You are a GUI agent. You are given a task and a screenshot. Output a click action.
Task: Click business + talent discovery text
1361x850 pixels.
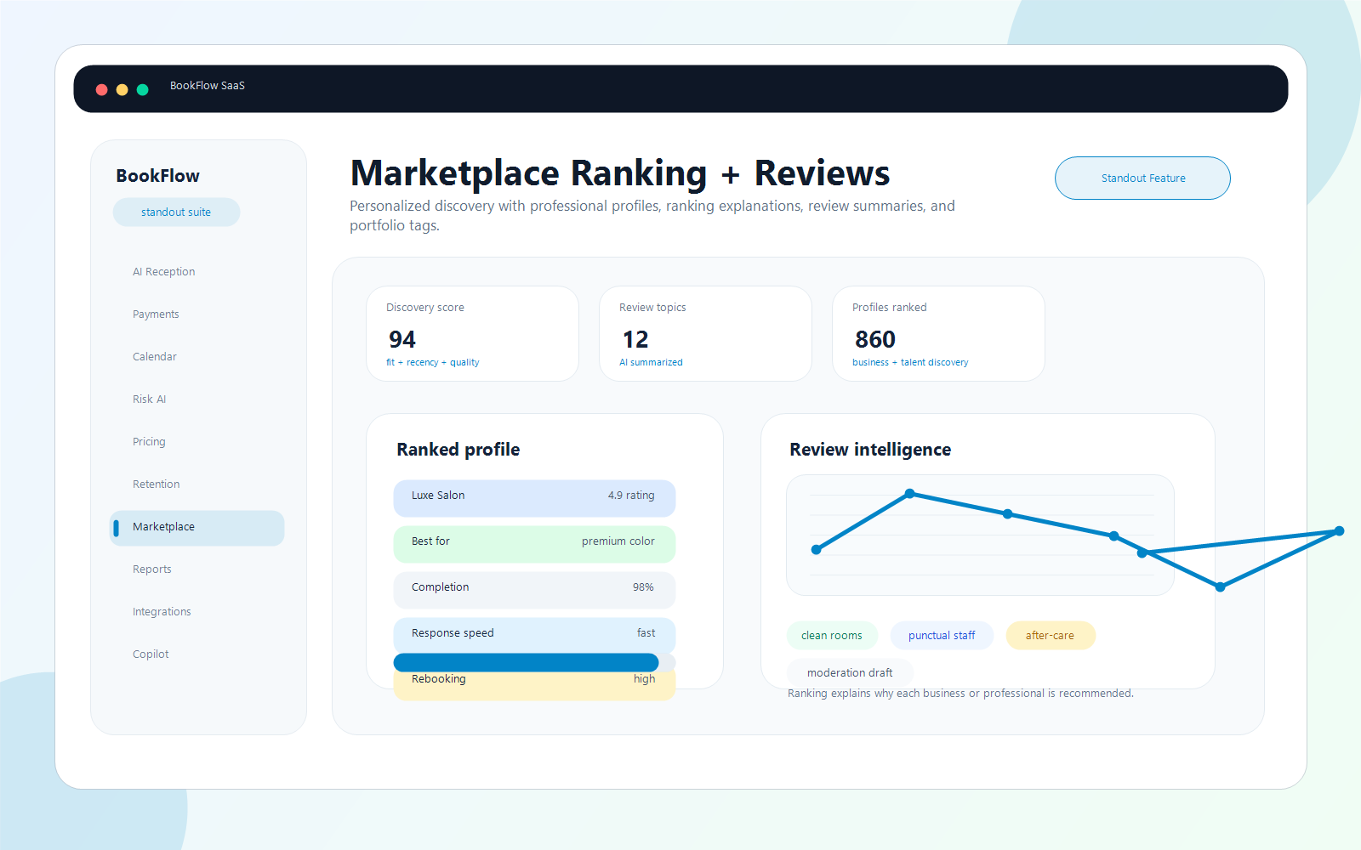[910, 363]
